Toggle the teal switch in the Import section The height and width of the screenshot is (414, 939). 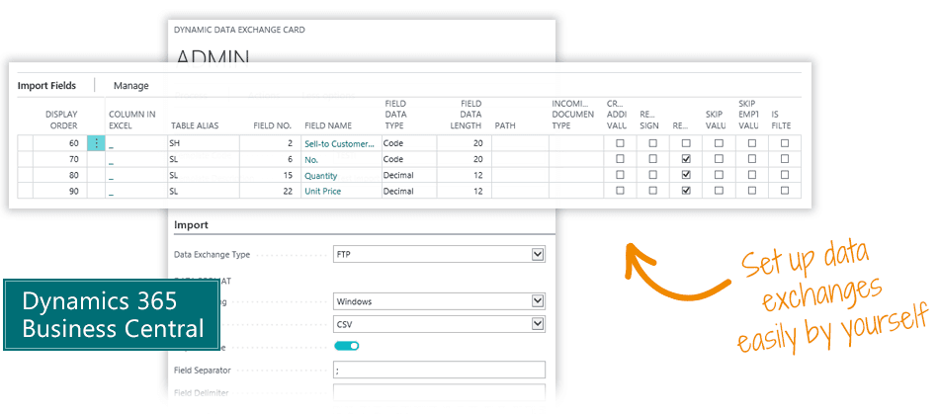pyautogui.click(x=346, y=345)
